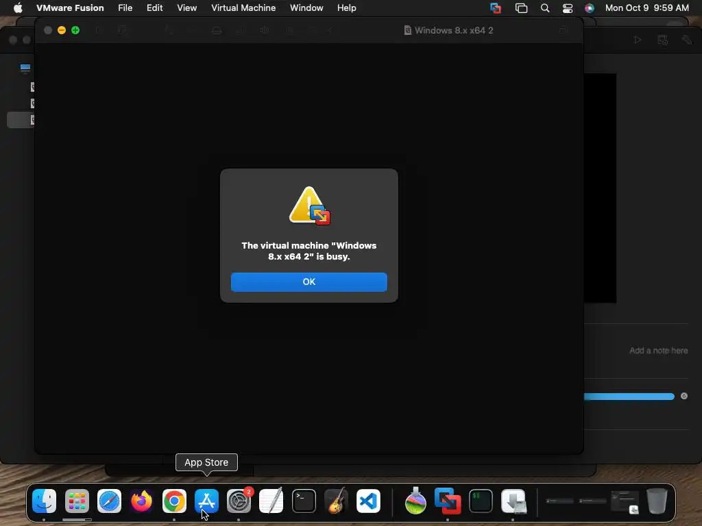The image size is (702, 526).
Task: Launch GarageBand from the Dock
Action: click(x=336, y=501)
